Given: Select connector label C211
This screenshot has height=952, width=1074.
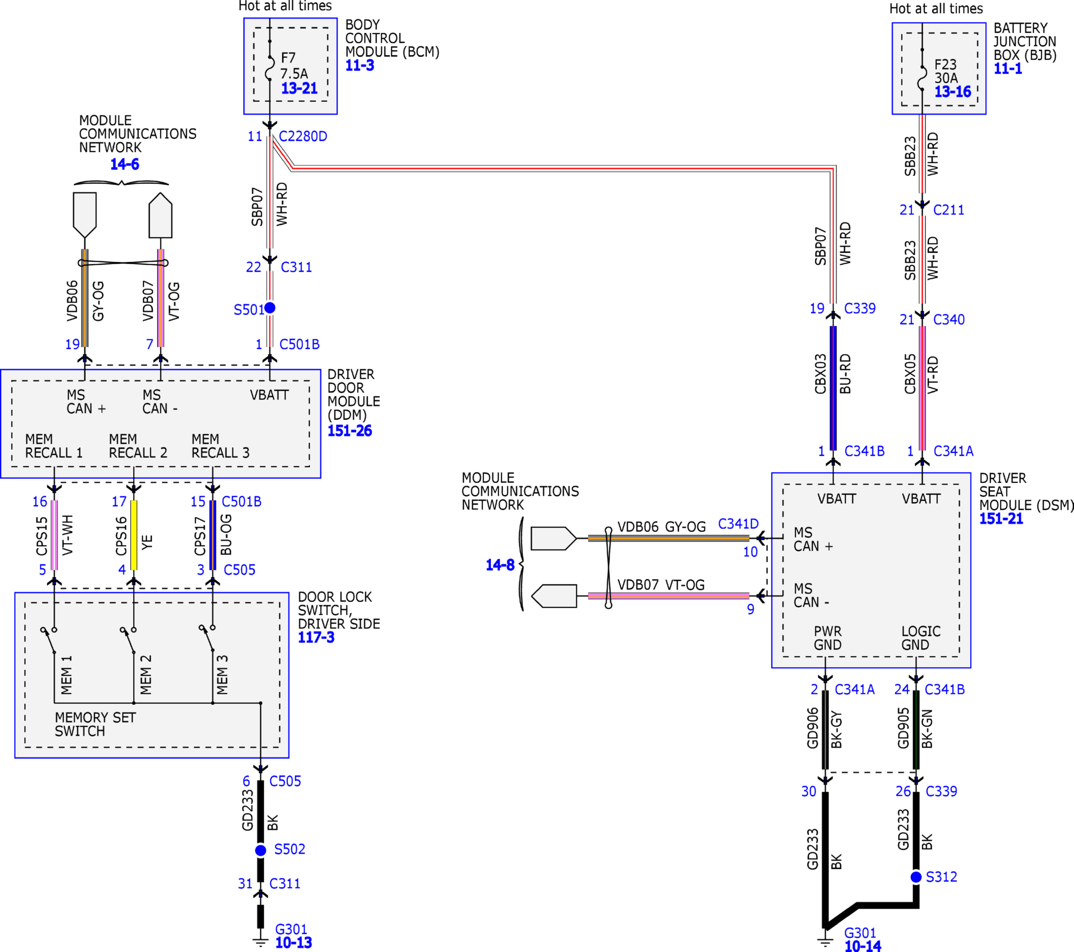Looking at the screenshot, I should pyautogui.click(x=948, y=210).
